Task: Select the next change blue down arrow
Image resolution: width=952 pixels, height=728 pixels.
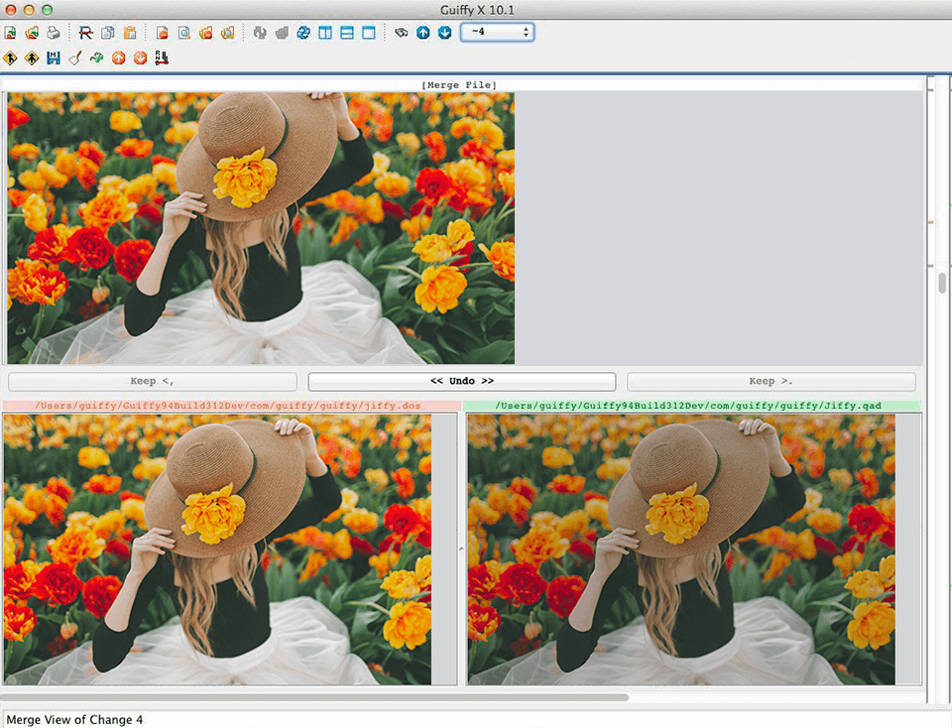Action: point(444,32)
